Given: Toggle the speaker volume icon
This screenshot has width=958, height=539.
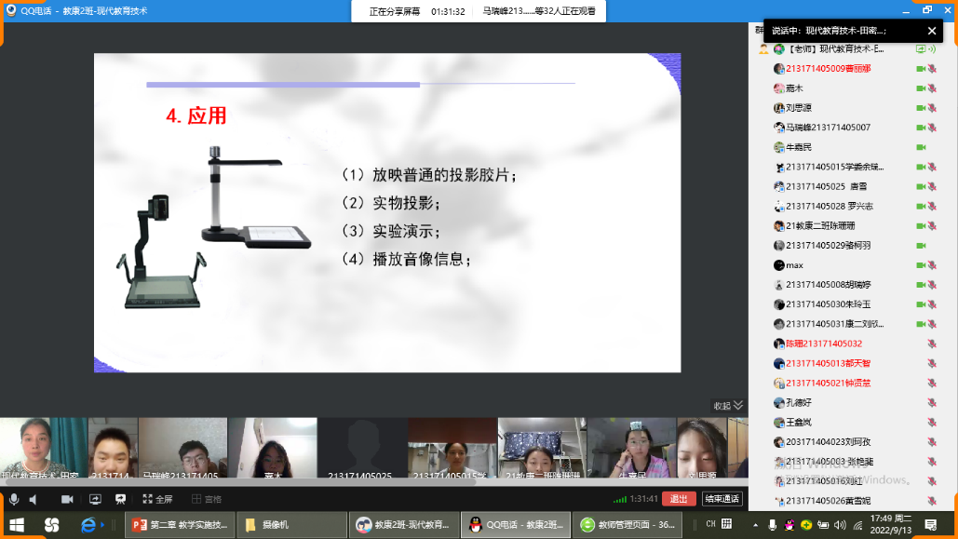Looking at the screenshot, I should tap(34, 499).
